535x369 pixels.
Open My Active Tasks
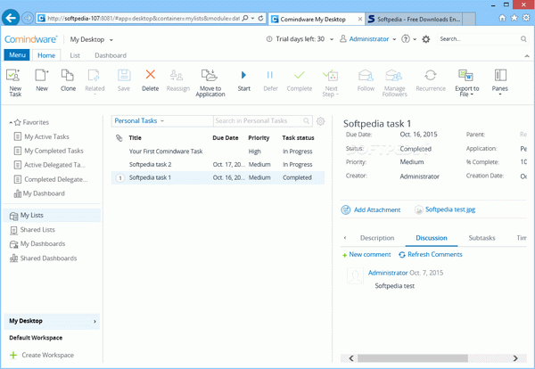point(42,136)
